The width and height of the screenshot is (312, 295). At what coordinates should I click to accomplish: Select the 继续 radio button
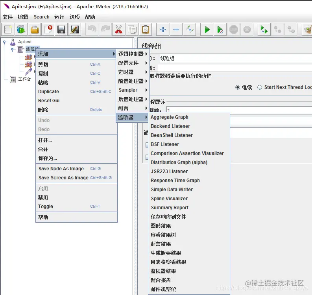(x=238, y=87)
